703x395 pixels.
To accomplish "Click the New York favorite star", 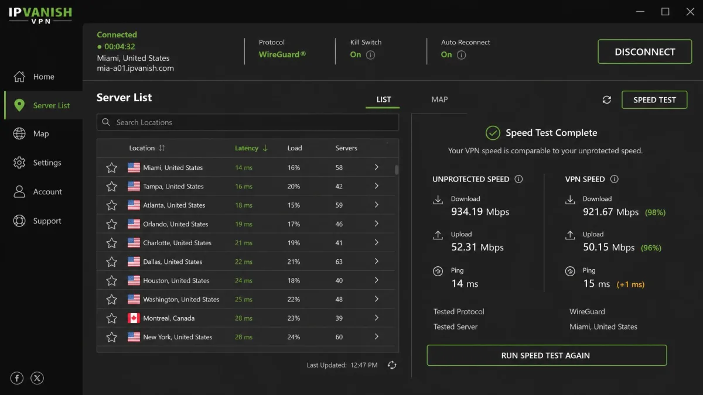I will click(x=111, y=337).
